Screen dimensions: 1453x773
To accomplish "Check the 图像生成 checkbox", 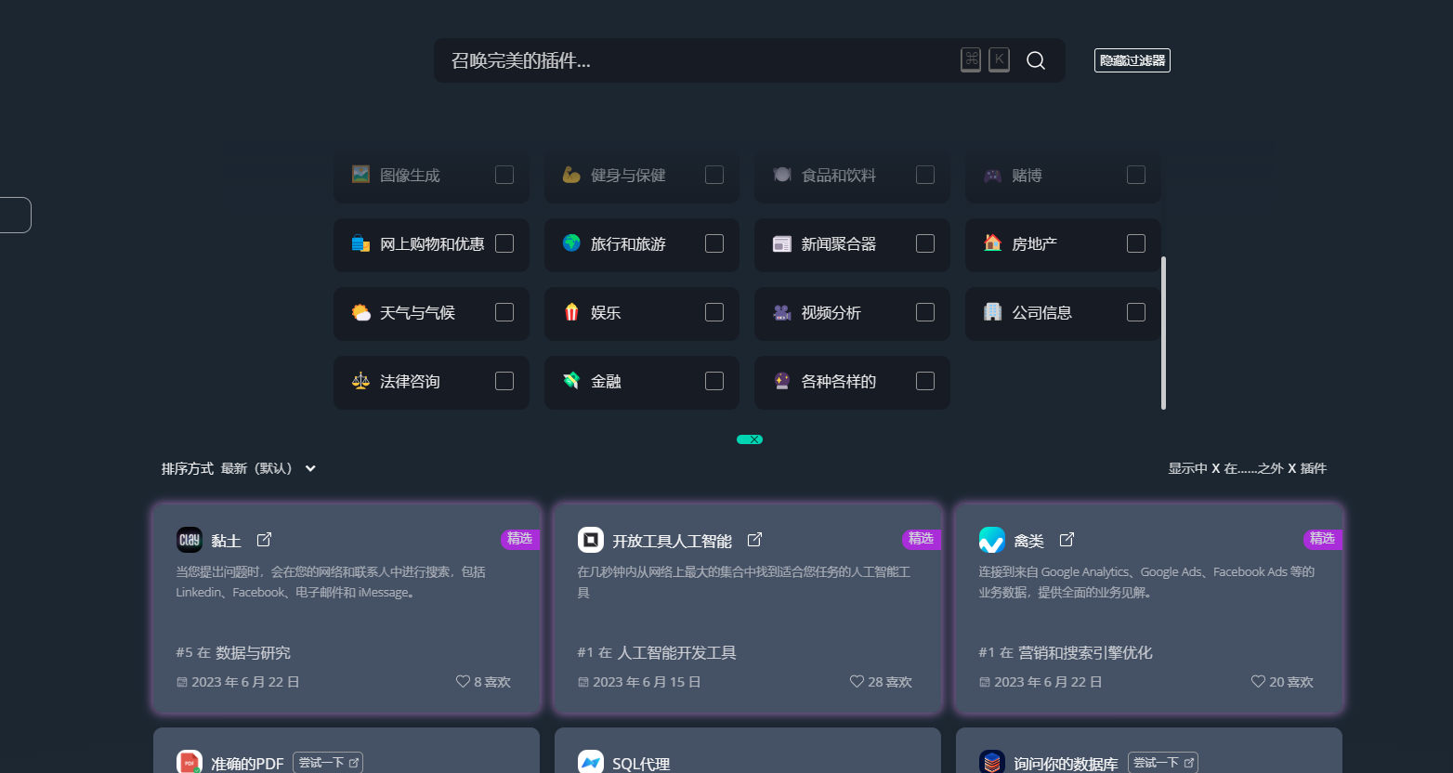I will 504,175.
